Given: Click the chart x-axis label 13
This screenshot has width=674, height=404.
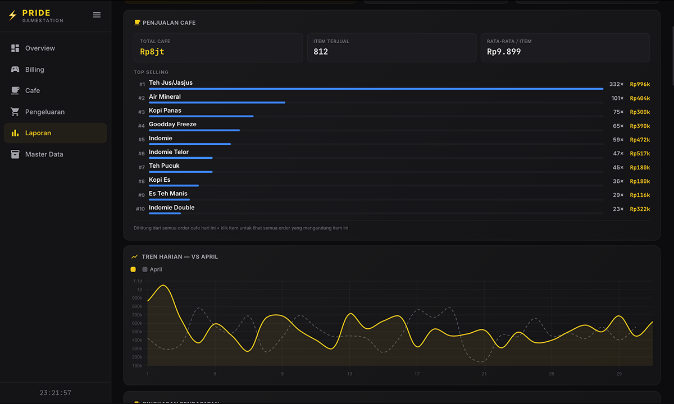Looking at the screenshot, I should 349,374.
